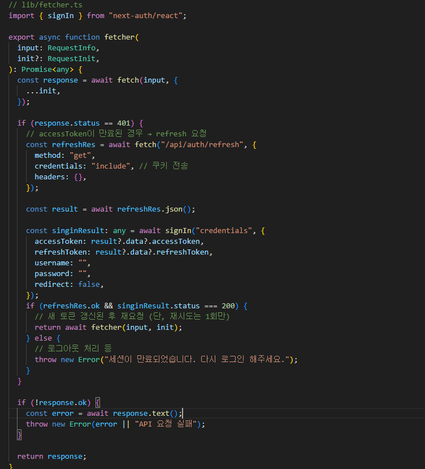This screenshot has width=425, height=469.
Task: Click the 'username: ""' line
Action: [x=63, y=263]
